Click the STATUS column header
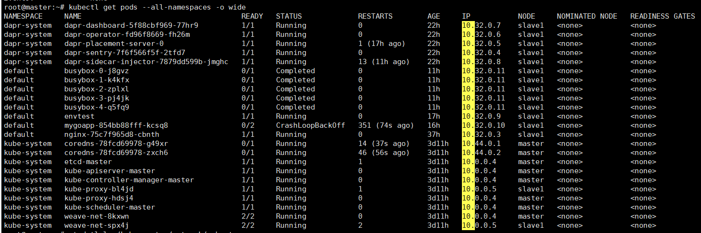 (x=289, y=16)
